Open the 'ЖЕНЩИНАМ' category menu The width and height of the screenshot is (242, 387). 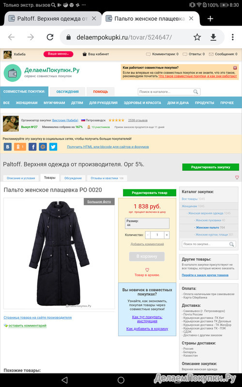point(27,103)
